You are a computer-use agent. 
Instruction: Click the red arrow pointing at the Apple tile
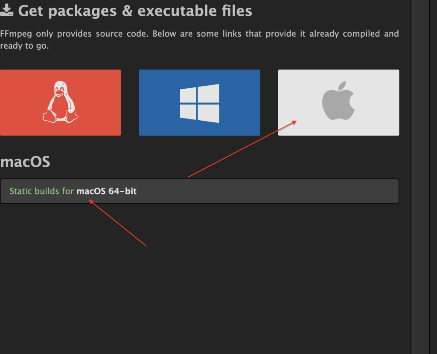[242, 148]
